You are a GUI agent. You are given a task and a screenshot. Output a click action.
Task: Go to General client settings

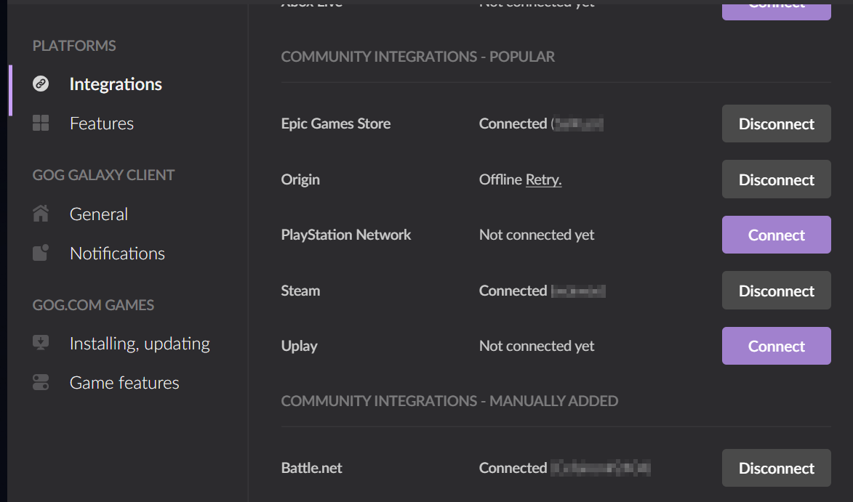pyautogui.click(x=99, y=214)
